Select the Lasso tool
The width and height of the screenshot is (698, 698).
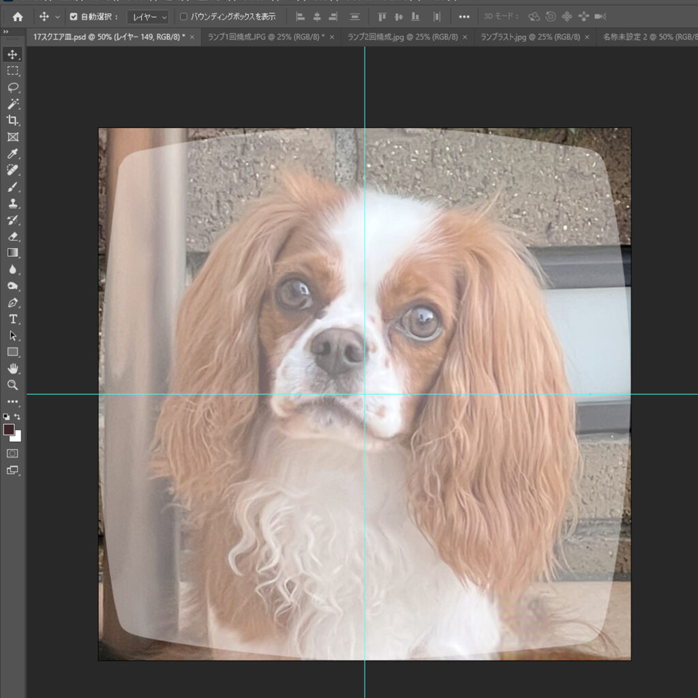tap(13, 87)
